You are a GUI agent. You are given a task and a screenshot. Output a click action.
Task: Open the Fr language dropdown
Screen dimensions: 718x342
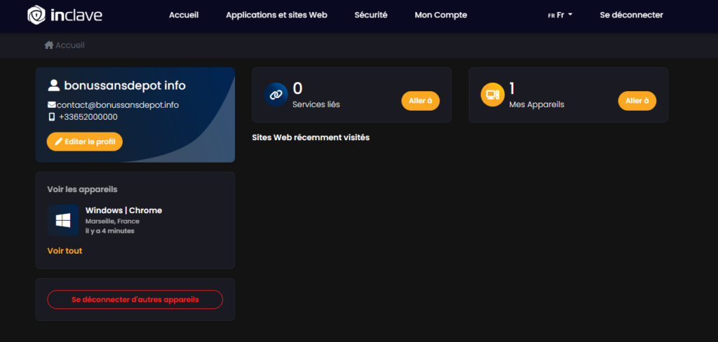[560, 15]
